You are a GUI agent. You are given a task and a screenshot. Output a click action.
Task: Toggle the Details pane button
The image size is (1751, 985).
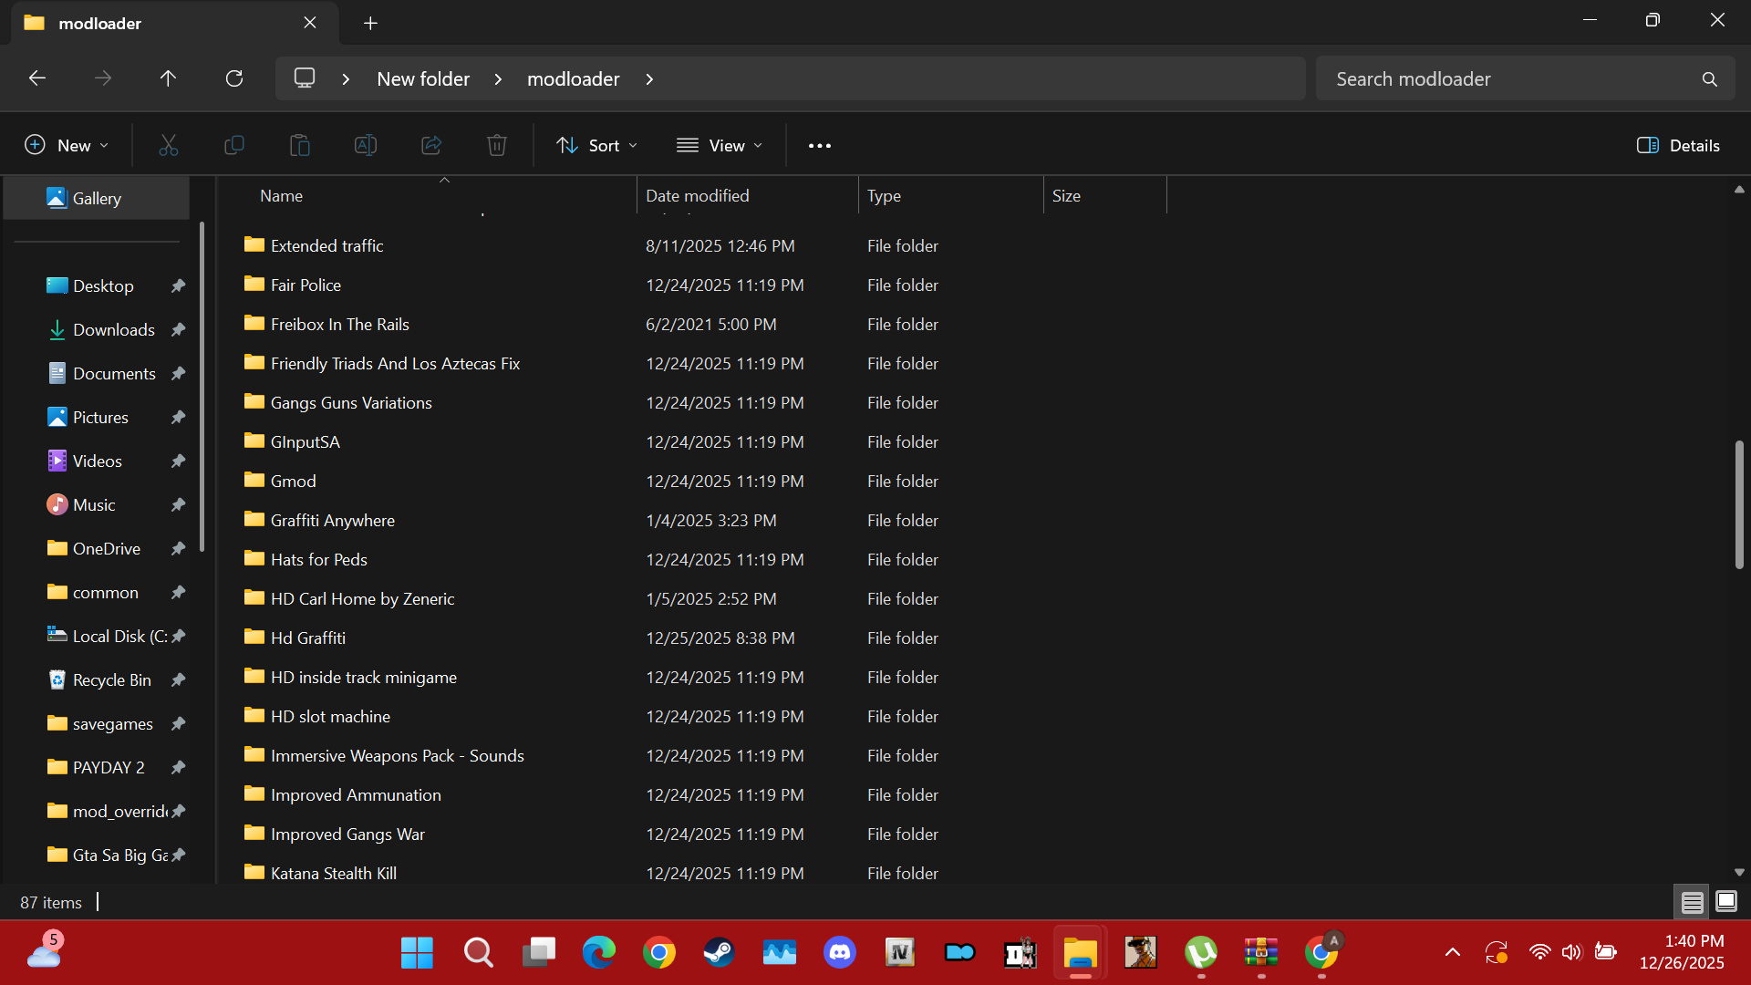(x=1678, y=145)
